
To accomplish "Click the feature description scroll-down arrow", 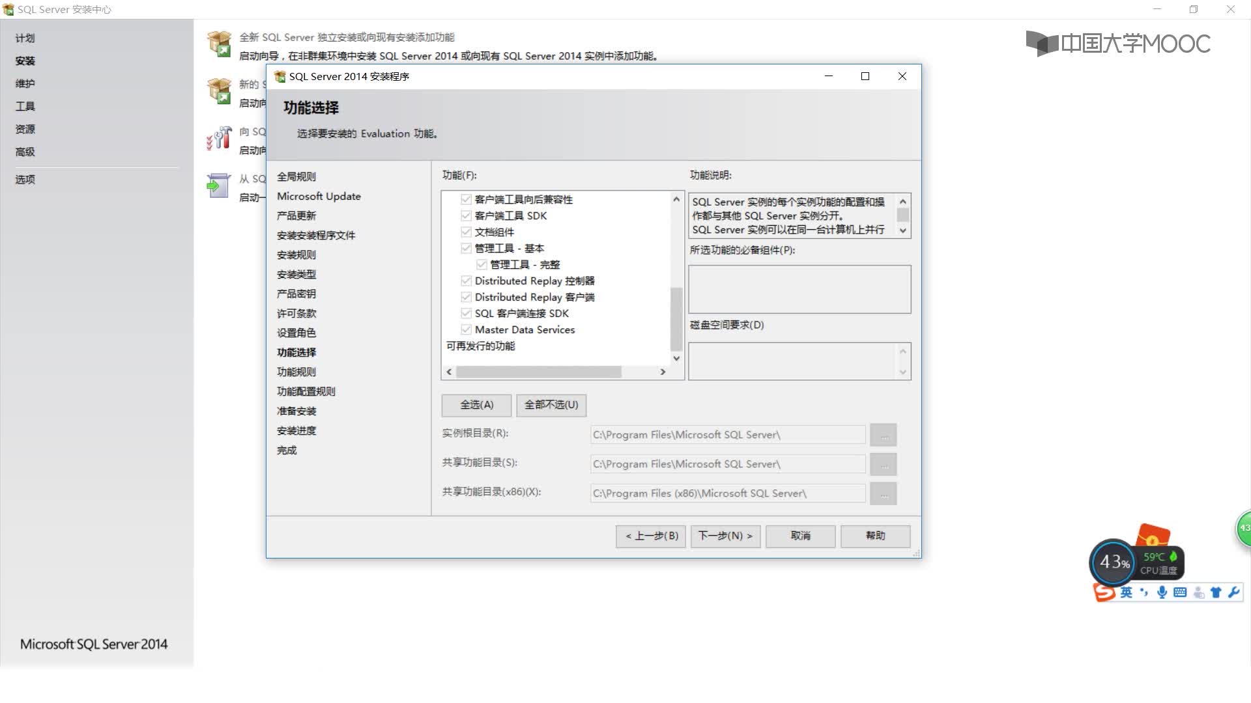I will 902,230.
